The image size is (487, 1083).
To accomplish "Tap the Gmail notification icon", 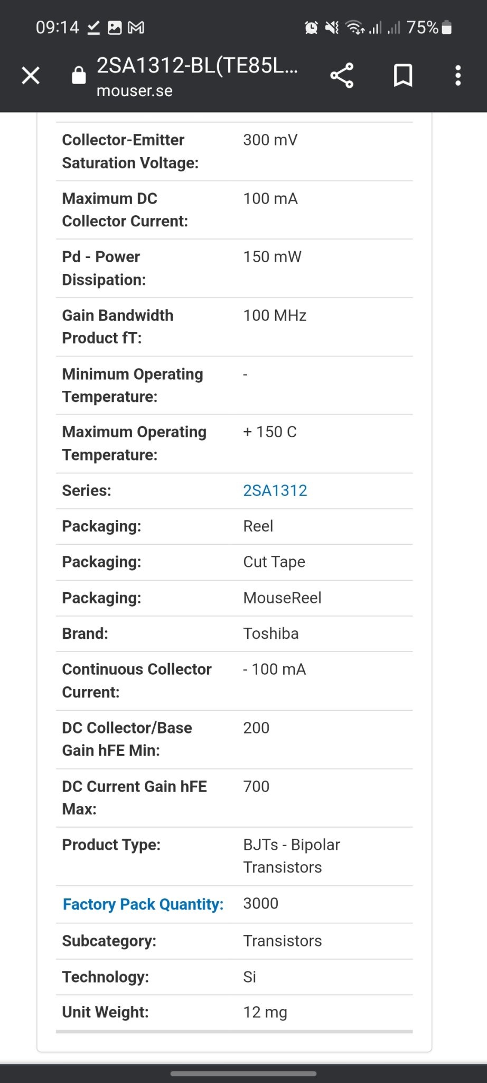I will [136, 27].
